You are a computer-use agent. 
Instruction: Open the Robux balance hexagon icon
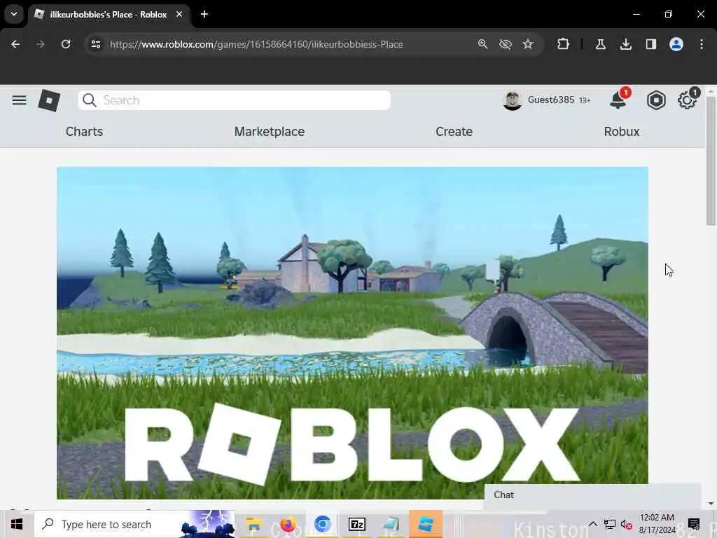(655, 100)
